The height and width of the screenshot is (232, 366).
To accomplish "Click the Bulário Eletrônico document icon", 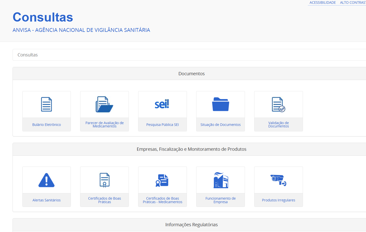I will pyautogui.click(x=46, y=104).
